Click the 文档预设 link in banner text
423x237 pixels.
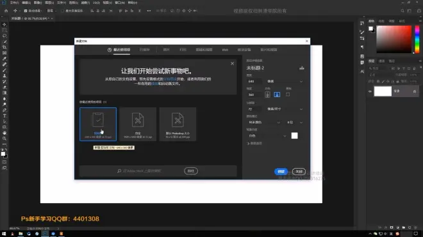coord(170,79)
